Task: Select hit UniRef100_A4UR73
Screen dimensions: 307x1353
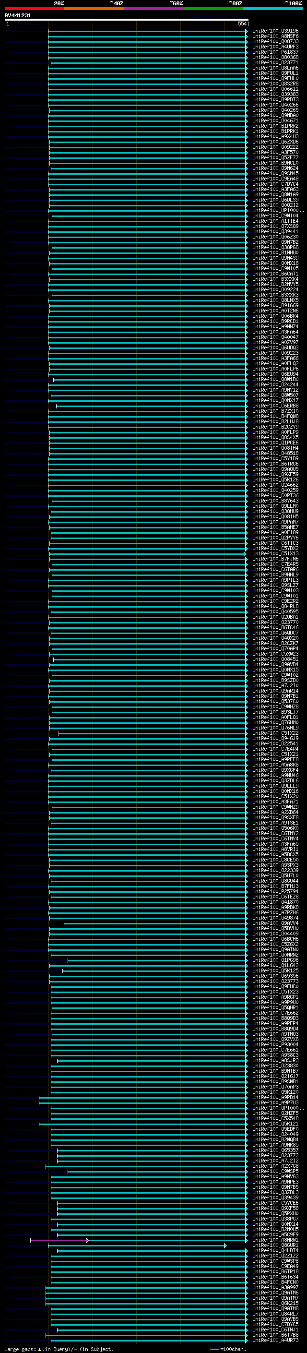Action: (x=275, y=1341)
